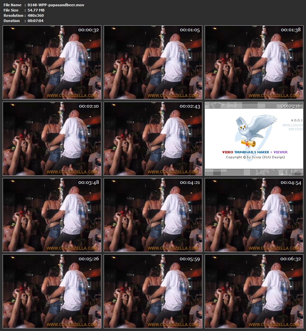
Task: Open the thumbnail at 00:03:48
Action: tap(52, 215)
